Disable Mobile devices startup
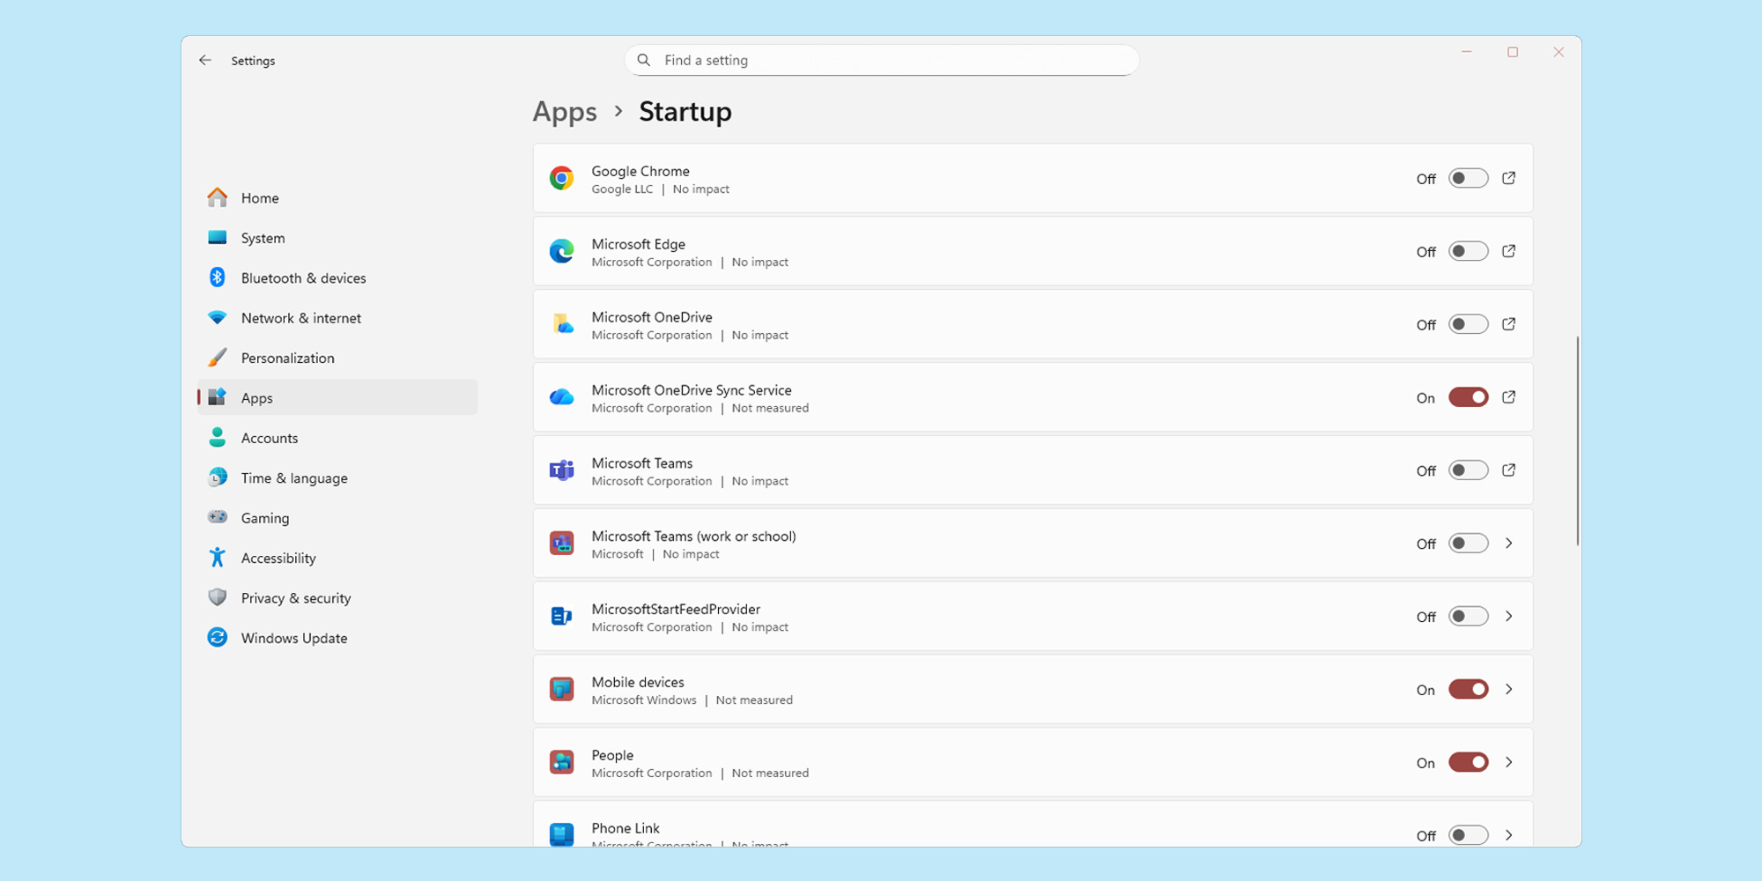1762x881 pixels. pyautogui.click(x=1467, y=689)
